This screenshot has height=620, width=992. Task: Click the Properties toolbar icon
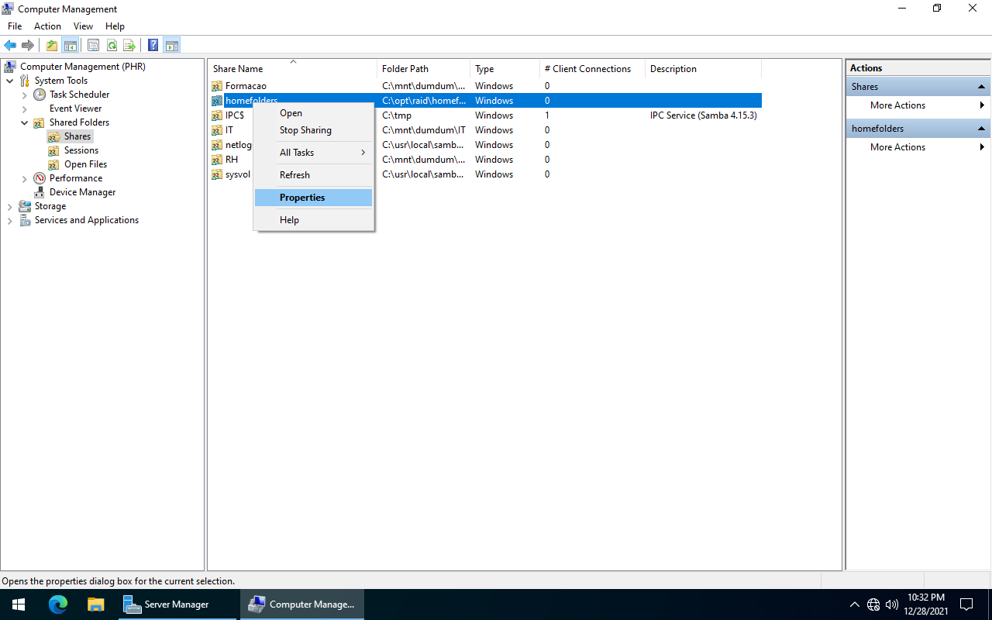click(x=92, y=45)
